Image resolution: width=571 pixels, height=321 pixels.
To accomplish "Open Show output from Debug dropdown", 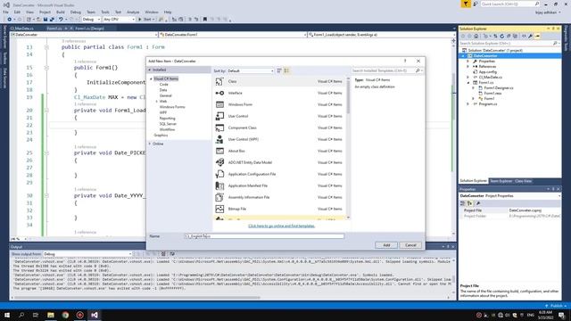I will pyautogui.click(x=87, y=254).
